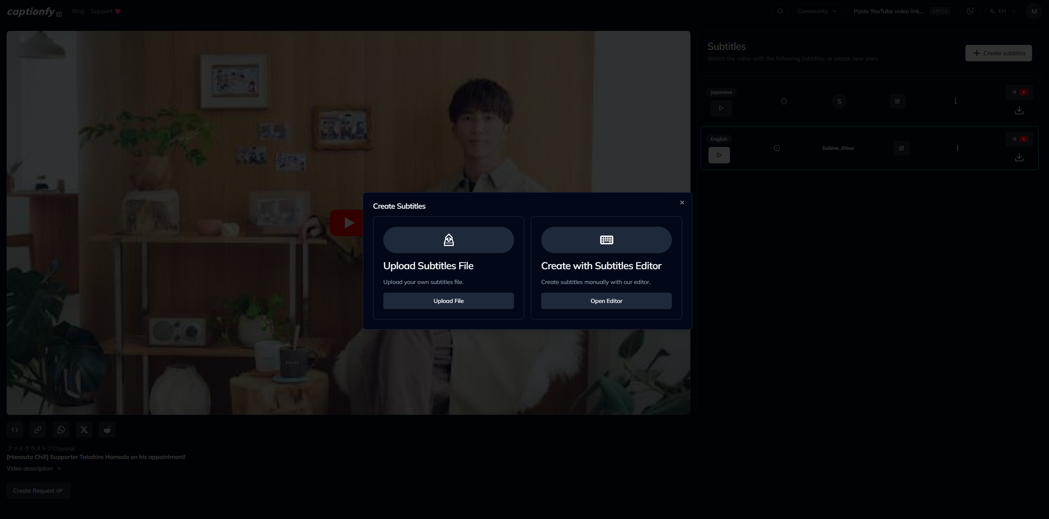Toggle dark mode theme icon
Screen dimensions: 1049x519
point(970,11)
